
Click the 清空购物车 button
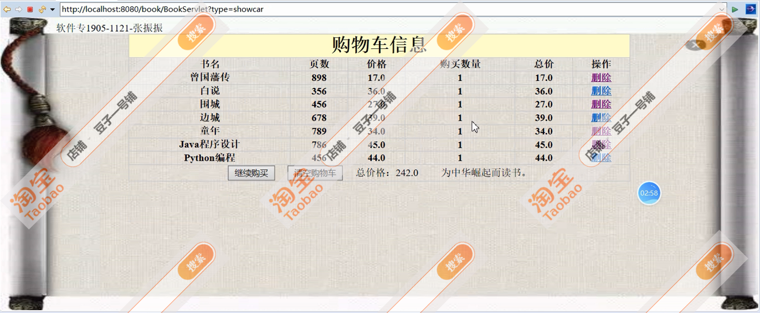315,173
